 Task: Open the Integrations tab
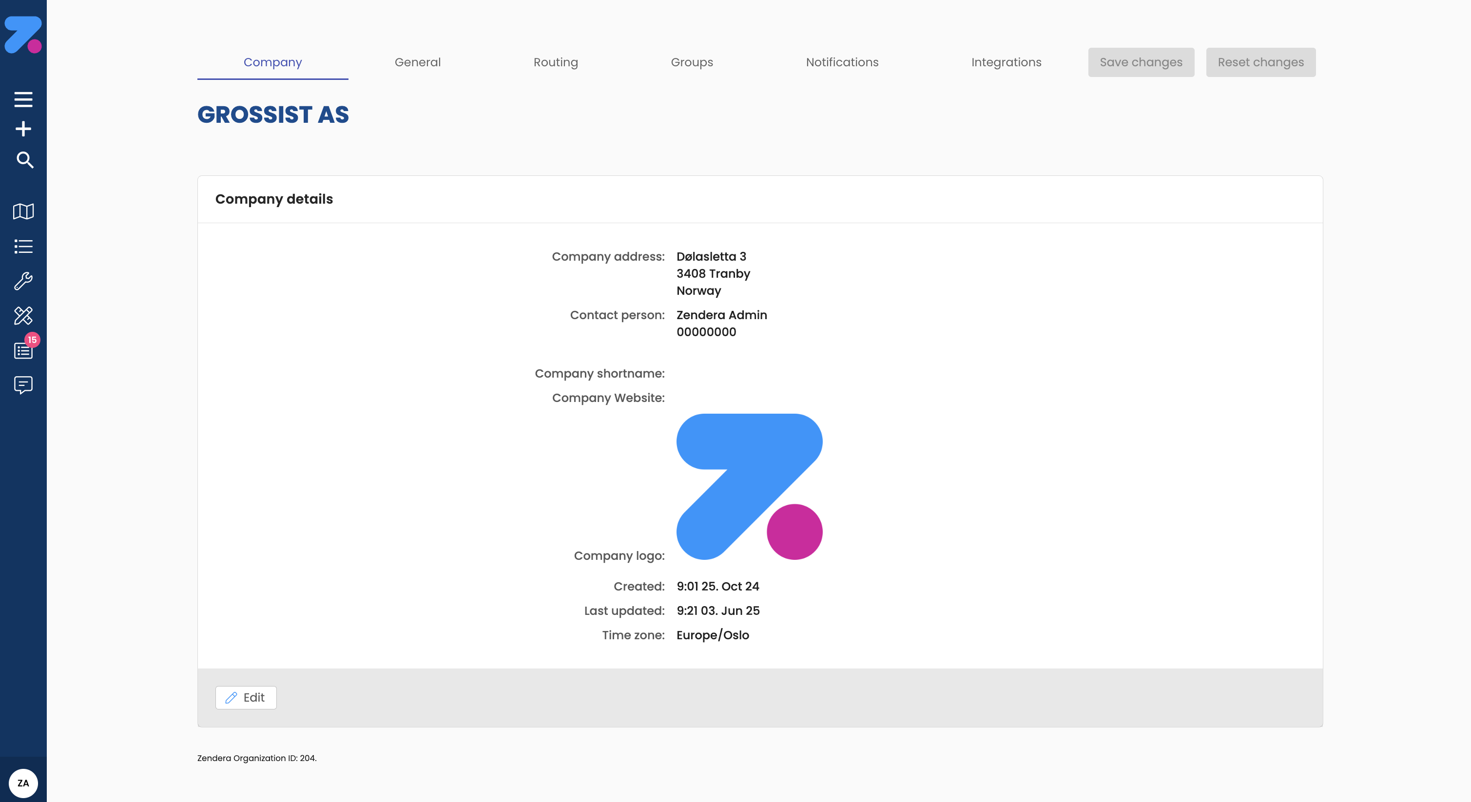point(1006,62)
